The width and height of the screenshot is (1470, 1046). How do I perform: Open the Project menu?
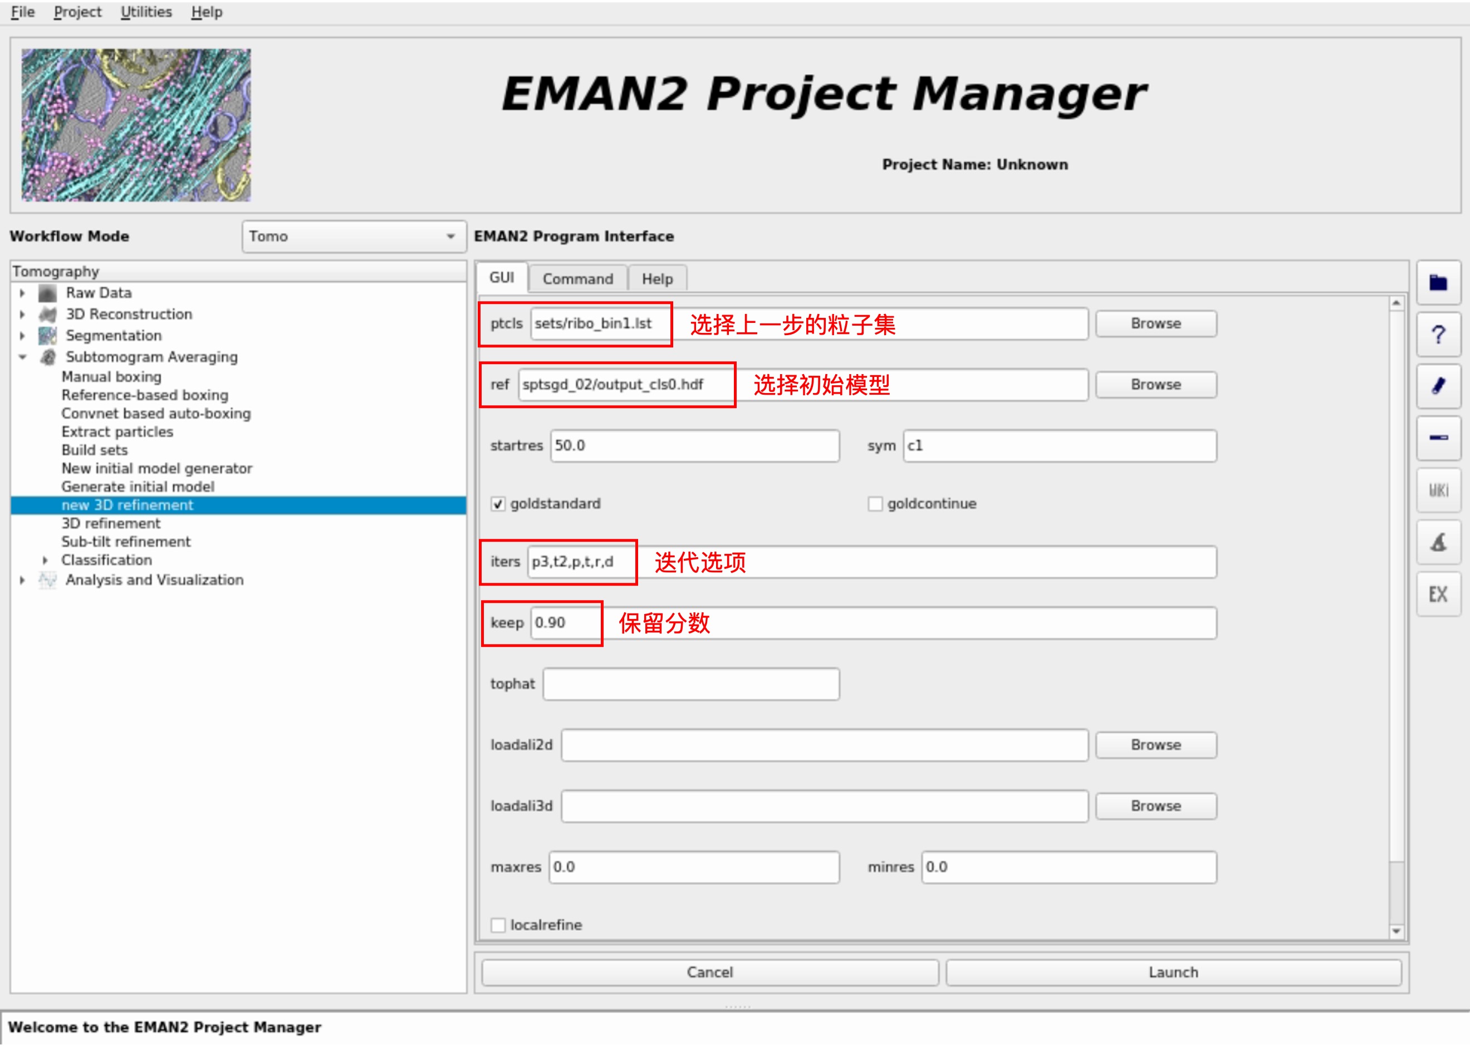77,12
